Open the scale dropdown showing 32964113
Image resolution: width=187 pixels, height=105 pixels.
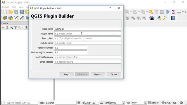click(x=92, y=103)
